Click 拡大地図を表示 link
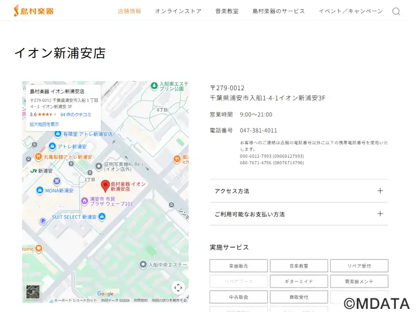The image size is (416, 312). 44,124
